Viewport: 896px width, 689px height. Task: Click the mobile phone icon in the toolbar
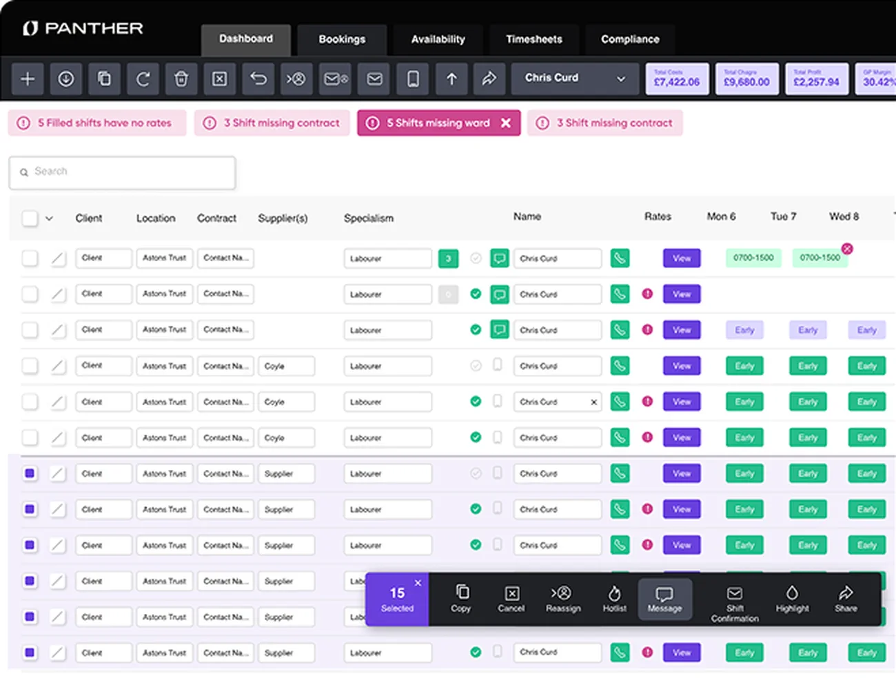click(413, 79)
